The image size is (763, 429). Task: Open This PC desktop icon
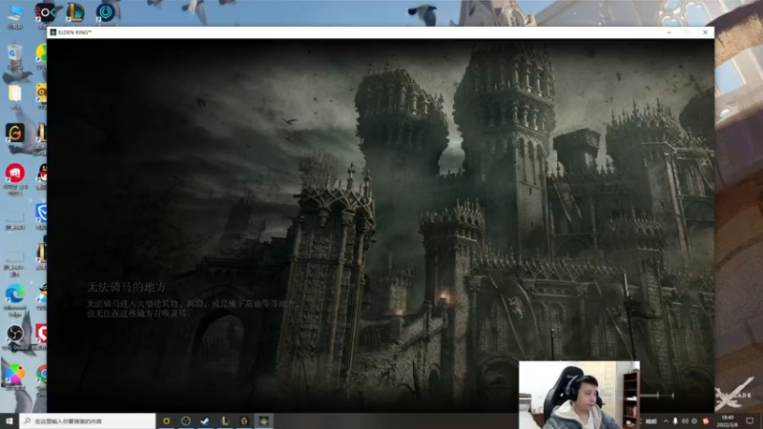click(x=15, y=15)
